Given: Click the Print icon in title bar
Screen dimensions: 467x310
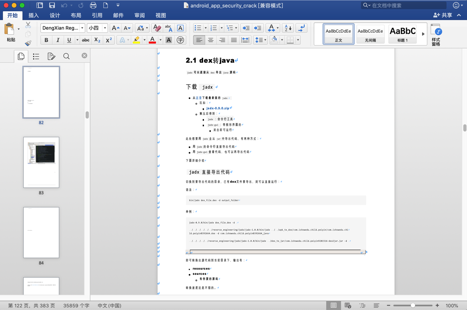Looking at the screenshot, I should tap(93, 5).
